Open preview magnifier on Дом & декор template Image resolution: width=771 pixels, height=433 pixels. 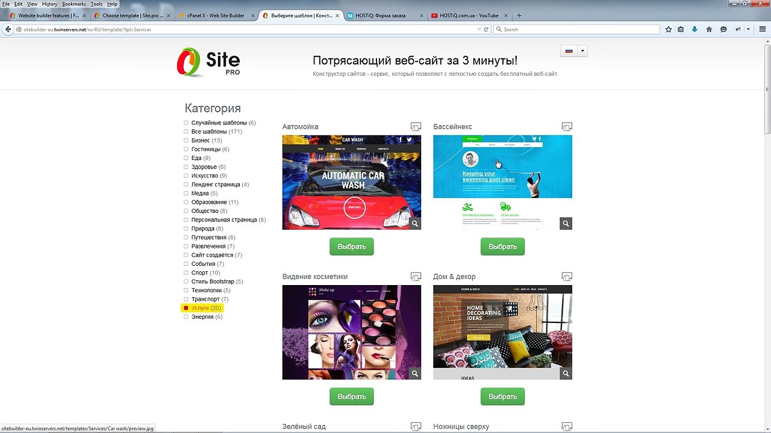pyautogui.click(x=566, y=373)
